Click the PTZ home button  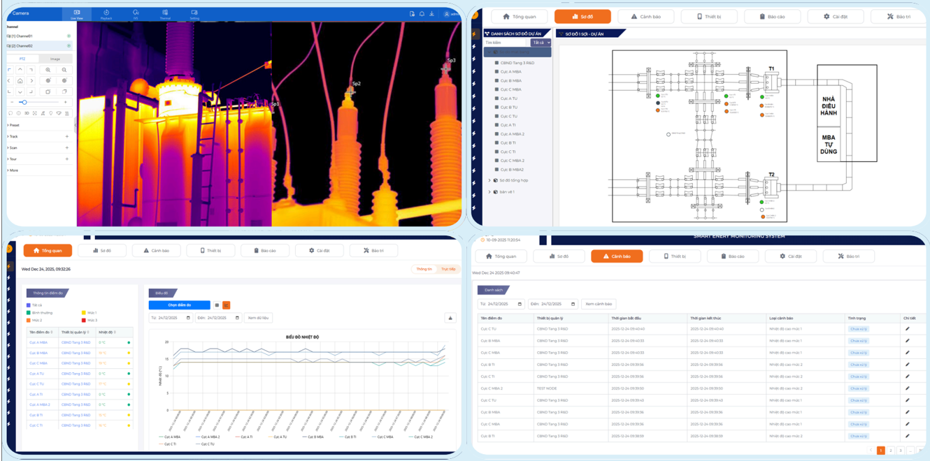point(20,80)
